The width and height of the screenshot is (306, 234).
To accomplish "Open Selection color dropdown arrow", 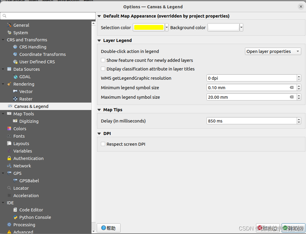I will (166, 27).
